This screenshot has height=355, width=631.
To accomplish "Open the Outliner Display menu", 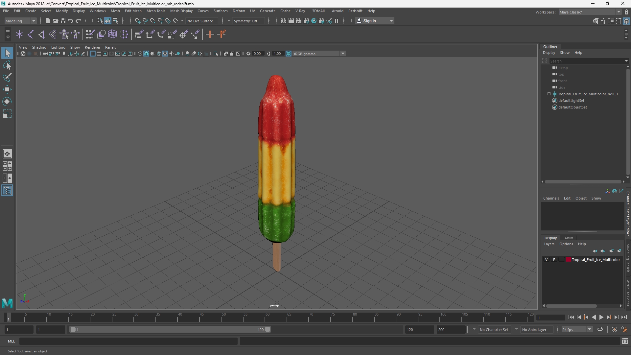I will point(549,53).
